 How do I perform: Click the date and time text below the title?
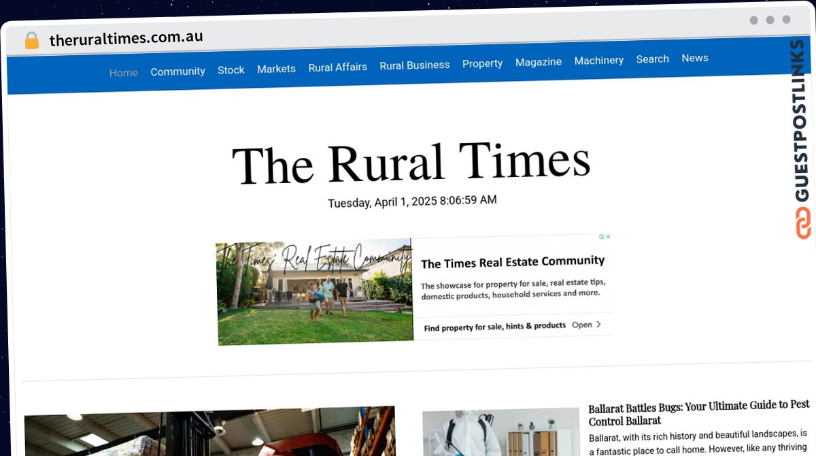point(412,201)
